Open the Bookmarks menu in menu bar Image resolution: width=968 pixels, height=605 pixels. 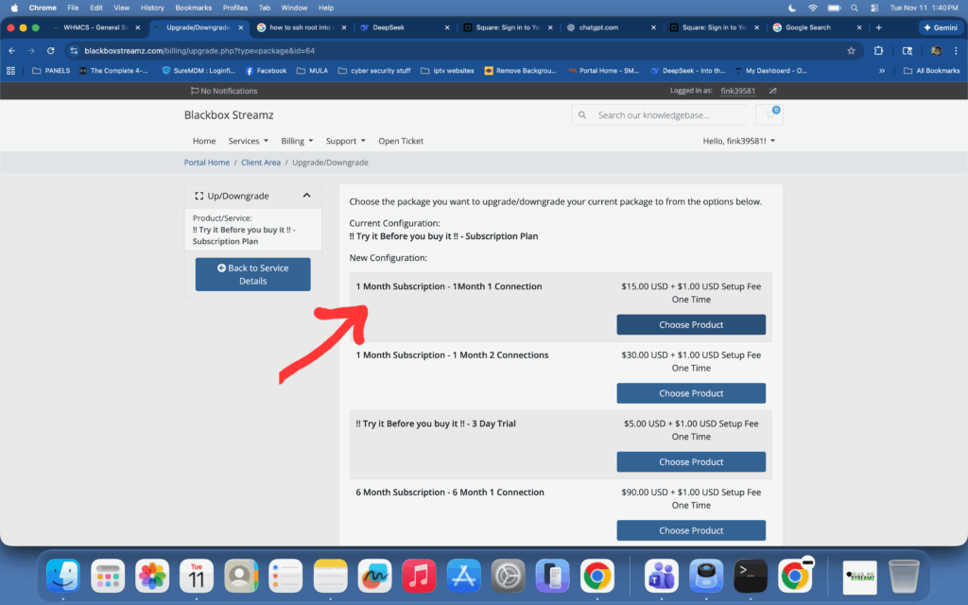point(193,8)
